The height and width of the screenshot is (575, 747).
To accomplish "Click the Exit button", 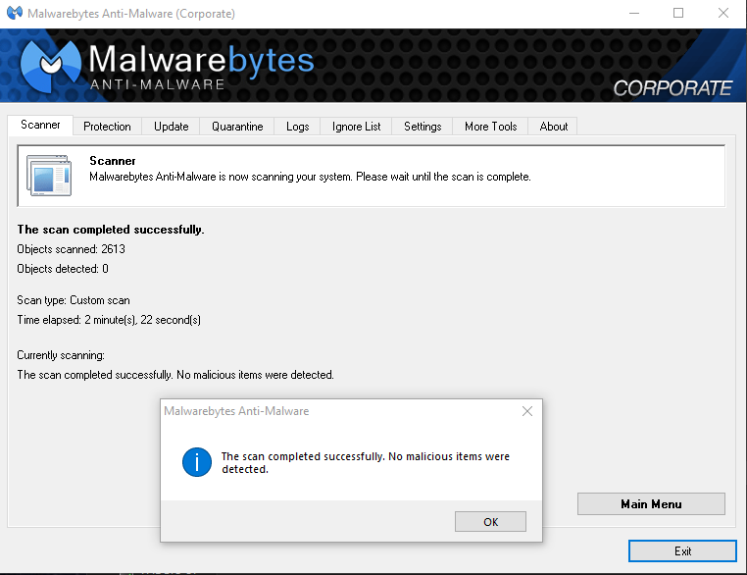I will [682, 551].
